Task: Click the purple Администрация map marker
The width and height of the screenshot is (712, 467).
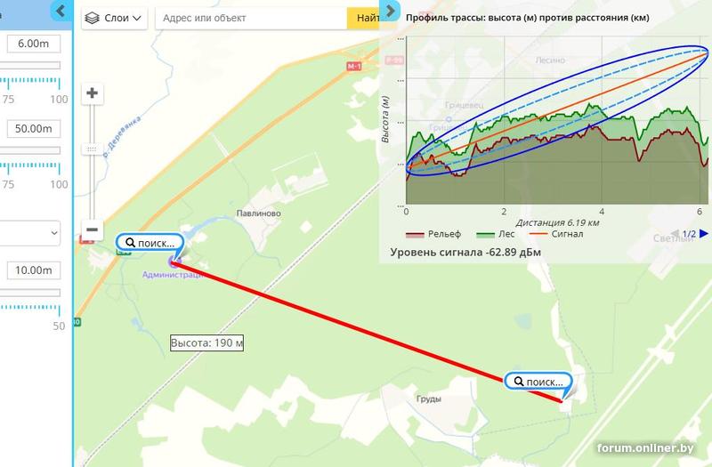Action: [174, 261]
